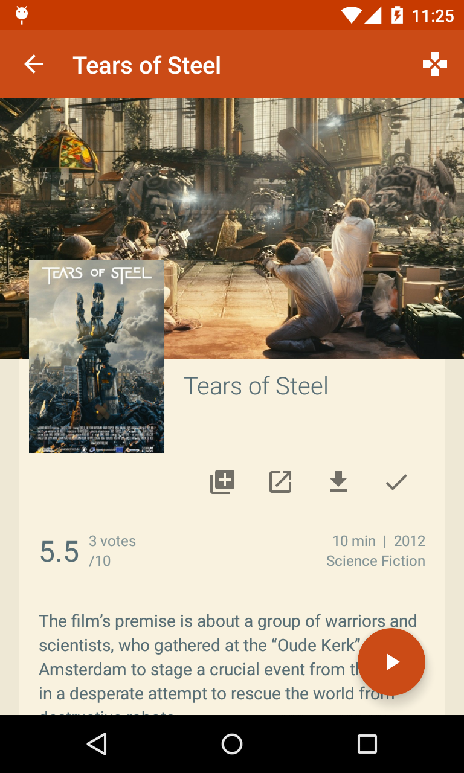Tap the Science Fiction genre label
Image resolution: width=464 pixels, height=773 pixels.
376,561
